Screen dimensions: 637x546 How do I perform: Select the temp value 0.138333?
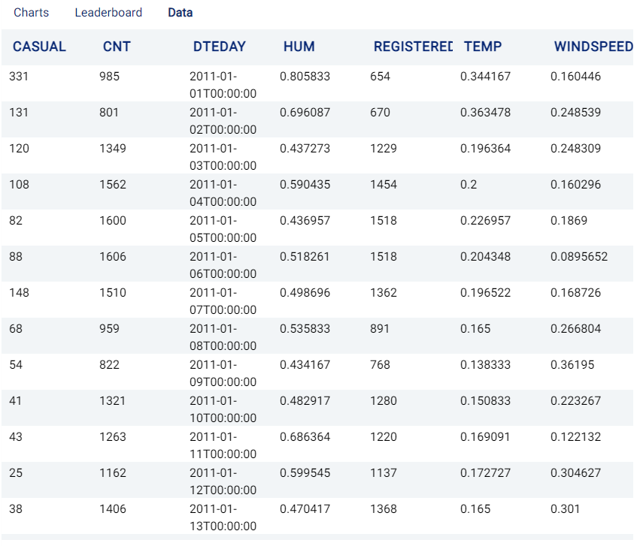coord(485,365)
